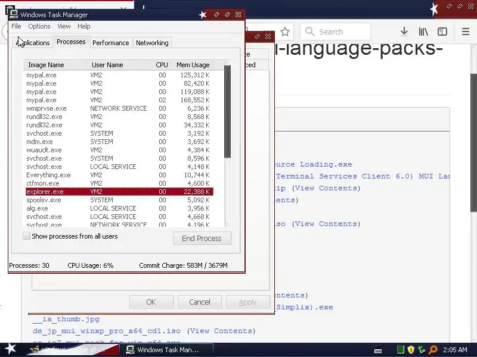Click the browser page vertical scrollbar
This screenshot has height=357, width=477.
[x=473, y=143]
